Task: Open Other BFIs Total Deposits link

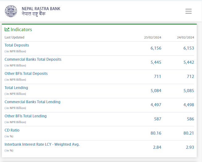Action: (26, 74)
